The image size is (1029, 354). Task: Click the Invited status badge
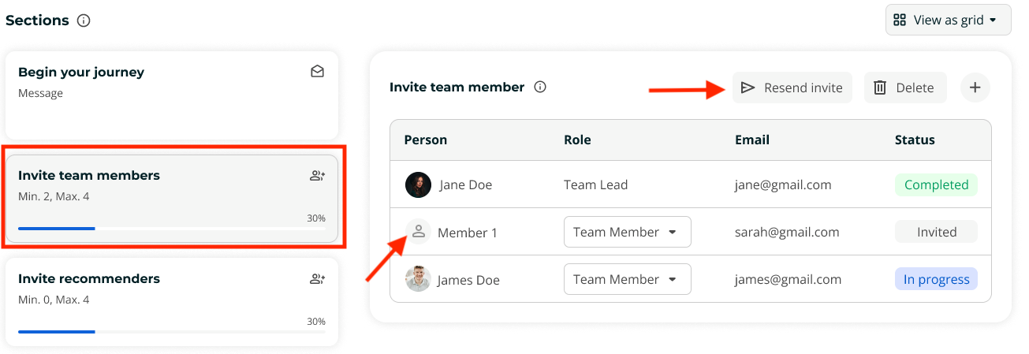click(x=936, y=232)
